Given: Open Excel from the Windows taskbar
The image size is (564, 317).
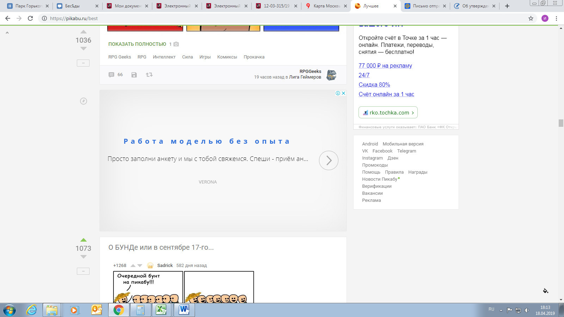Looking at the screenshot, I should (161, 310).
